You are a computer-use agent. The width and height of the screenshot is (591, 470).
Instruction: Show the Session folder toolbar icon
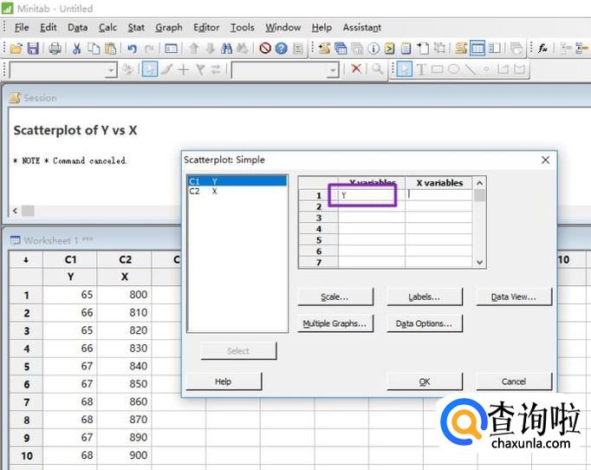(x=324, y=49)
